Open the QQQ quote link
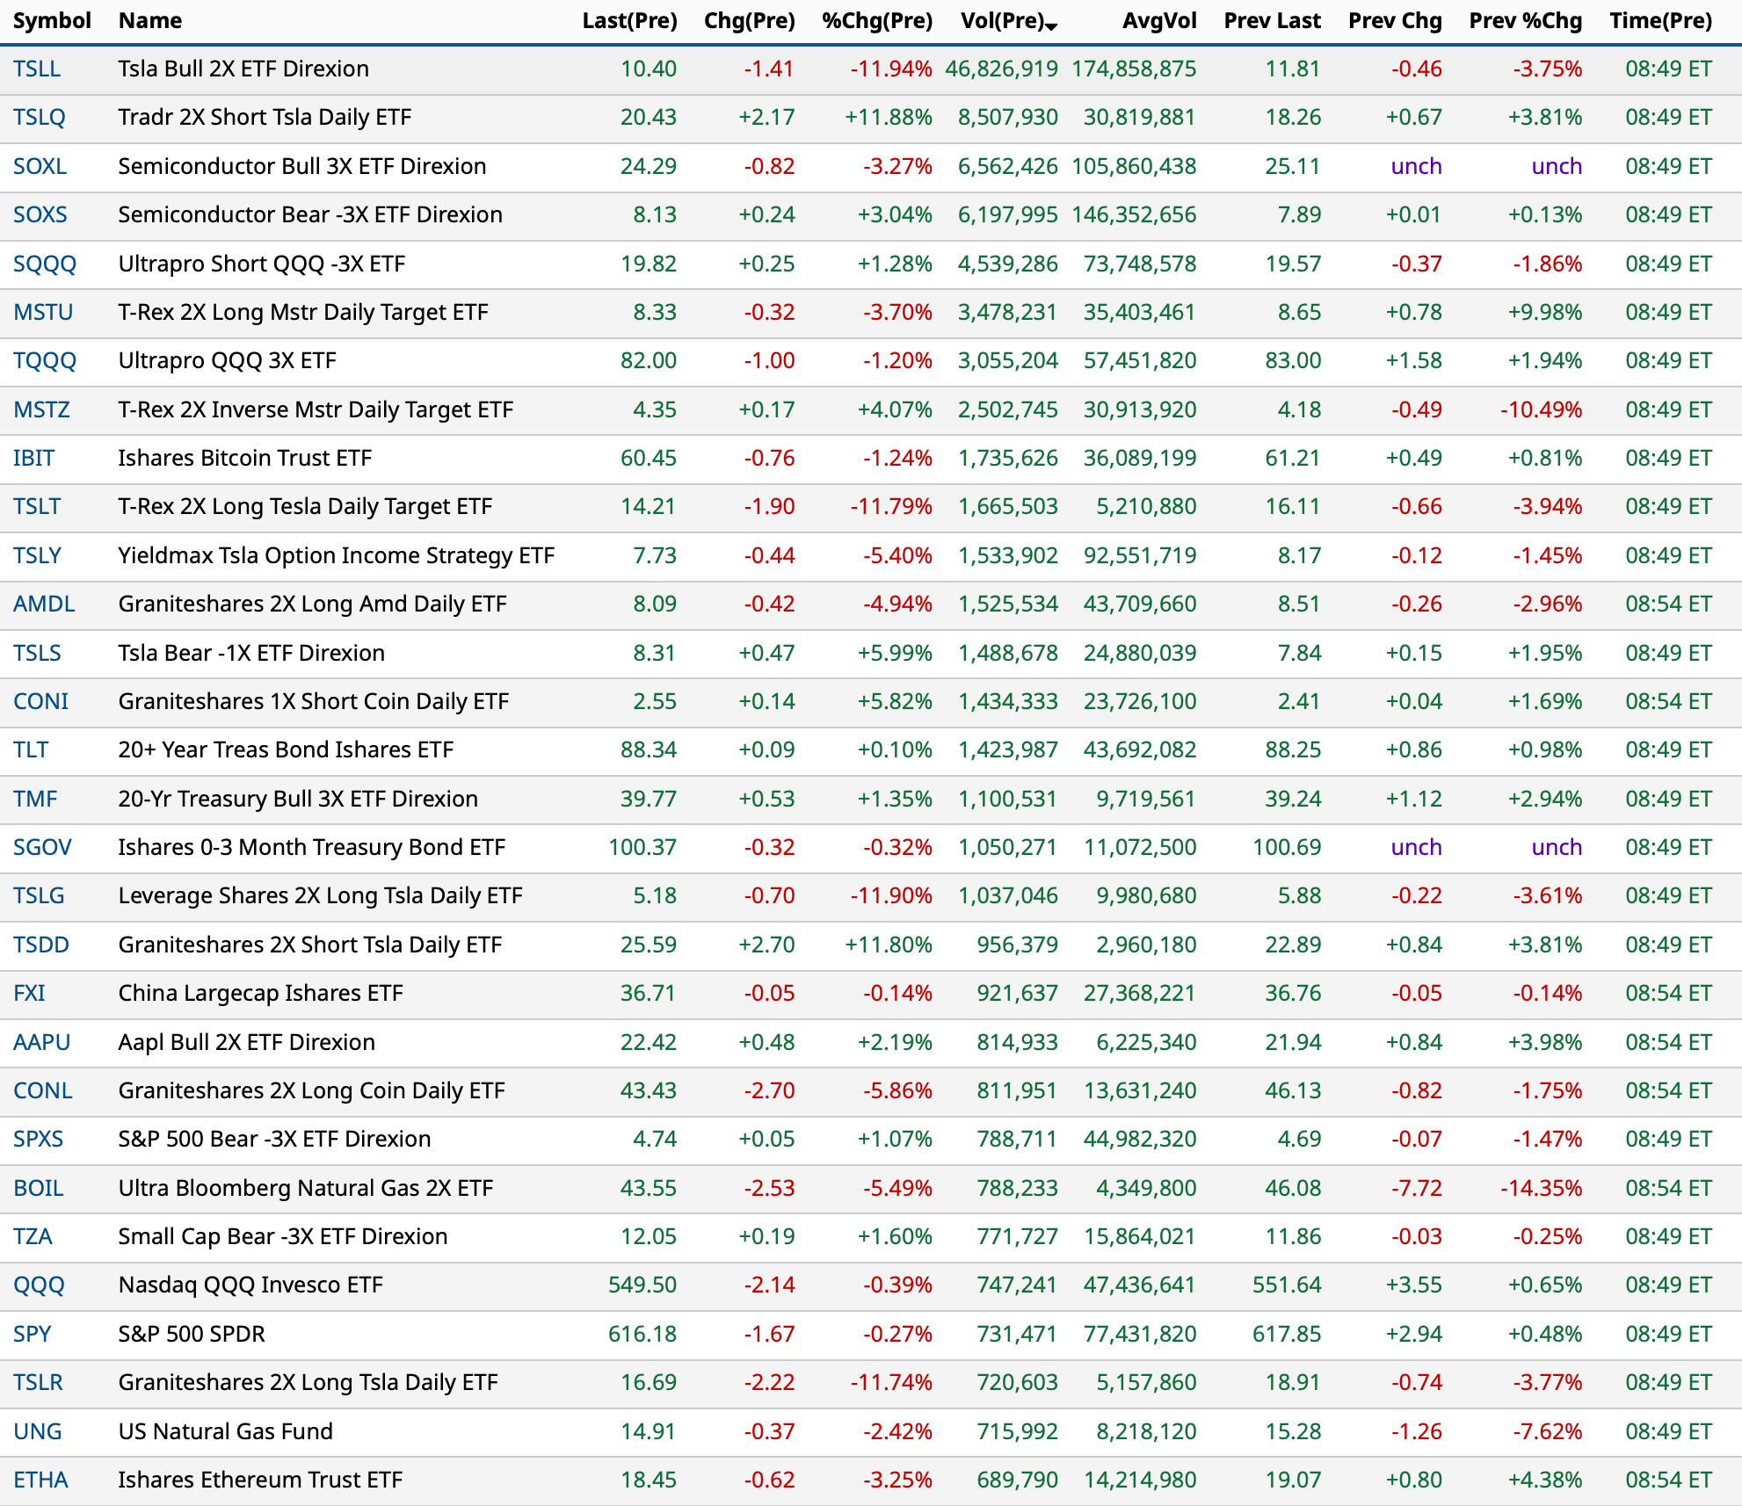The image size is (1742, 1506). tap(39, 1285)
